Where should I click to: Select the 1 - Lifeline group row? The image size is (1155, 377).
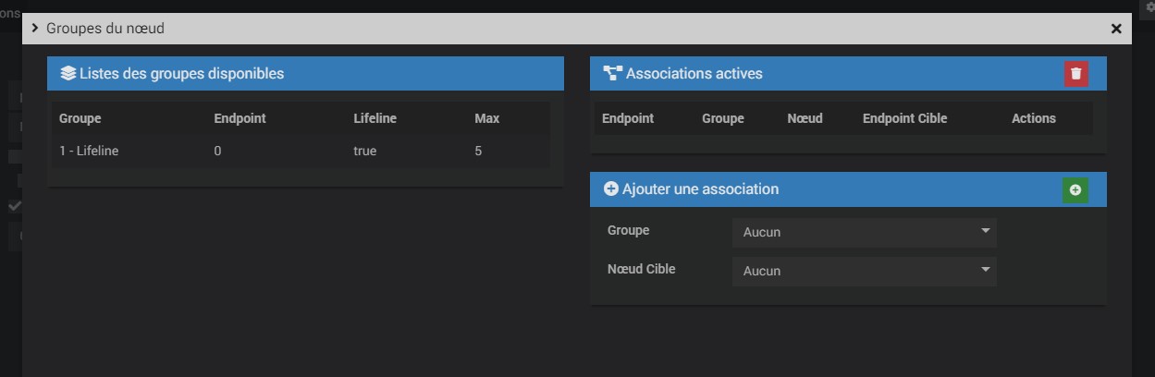tap(89, 151)
